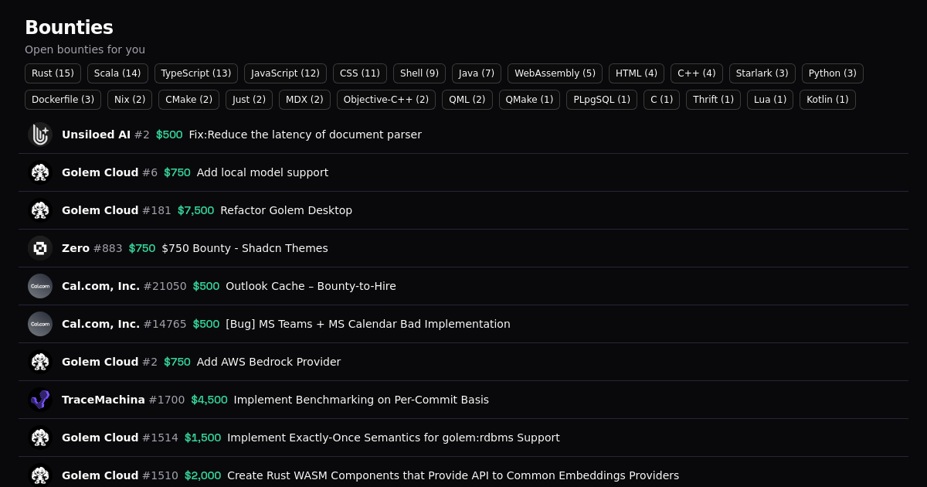Click the Unsiloed AI organization name

pos(96,135)
